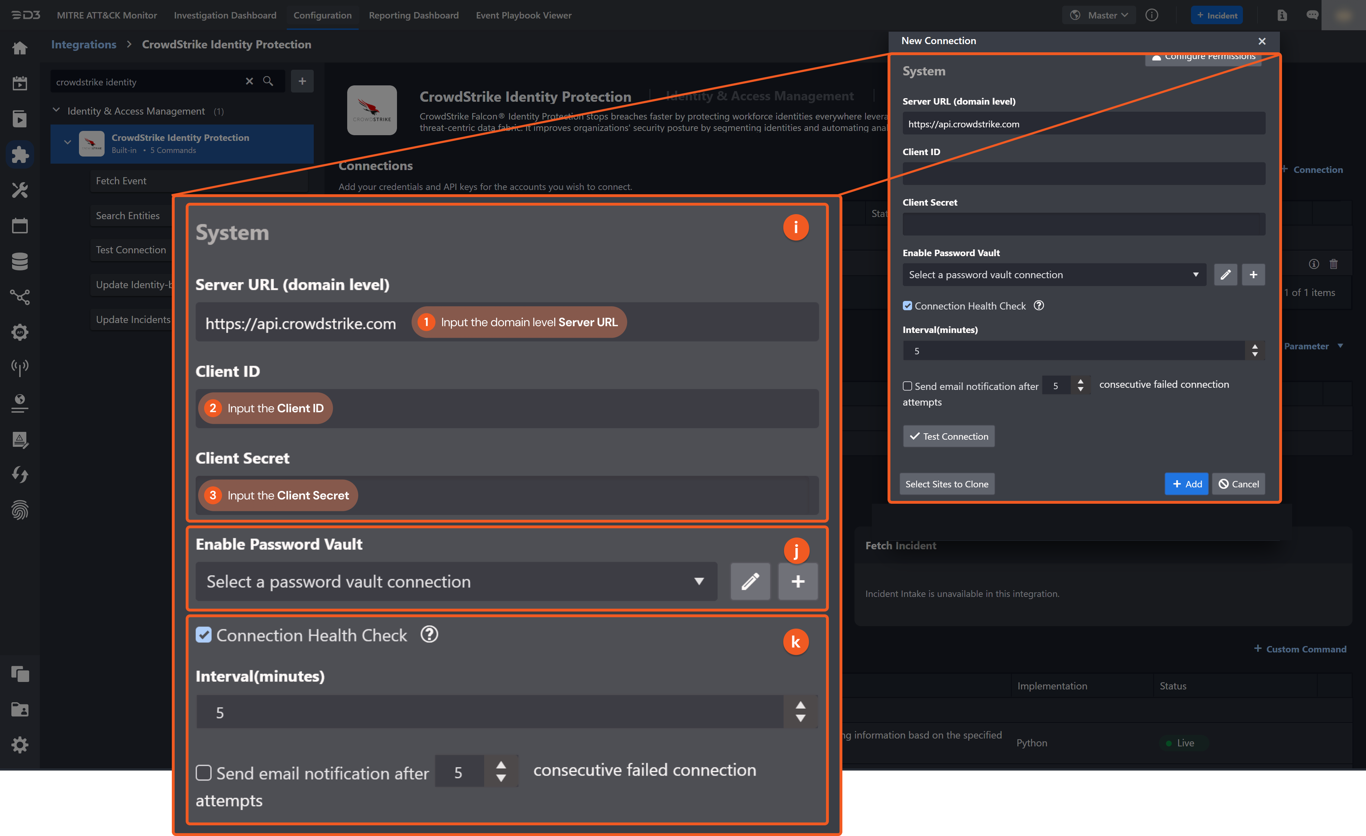Click the pencil edit icon beside password vault
The width and height of the screenshot is (1366, 836).
pos(750,582)
